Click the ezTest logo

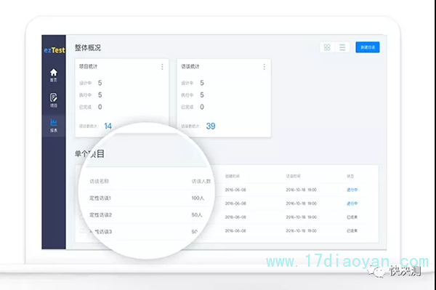coord(54,50)
